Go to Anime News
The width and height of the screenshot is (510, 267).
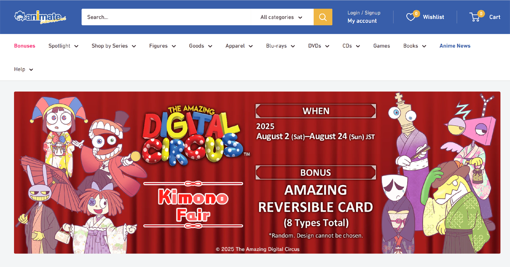(x=455, y=46)
